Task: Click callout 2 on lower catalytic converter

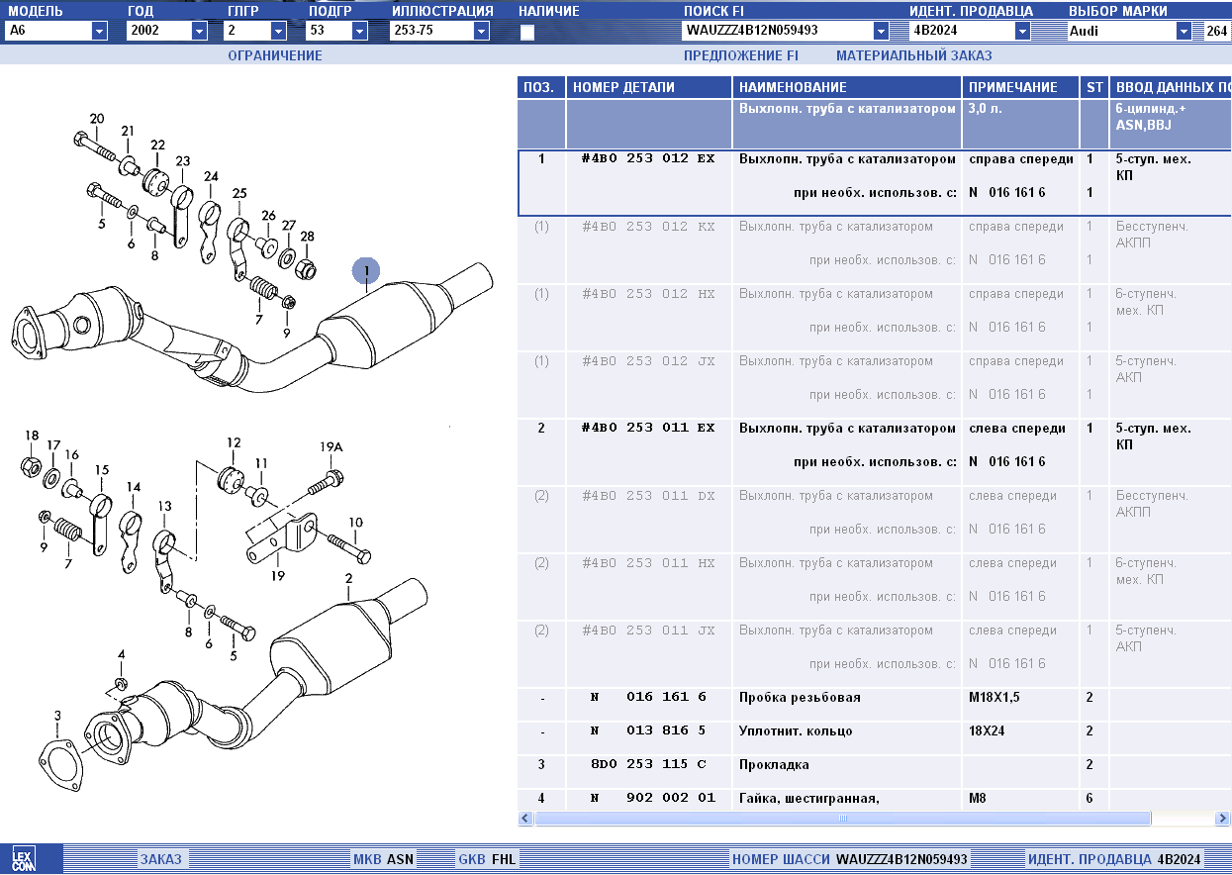Action: pyautogui.click(x=348, y=578)
